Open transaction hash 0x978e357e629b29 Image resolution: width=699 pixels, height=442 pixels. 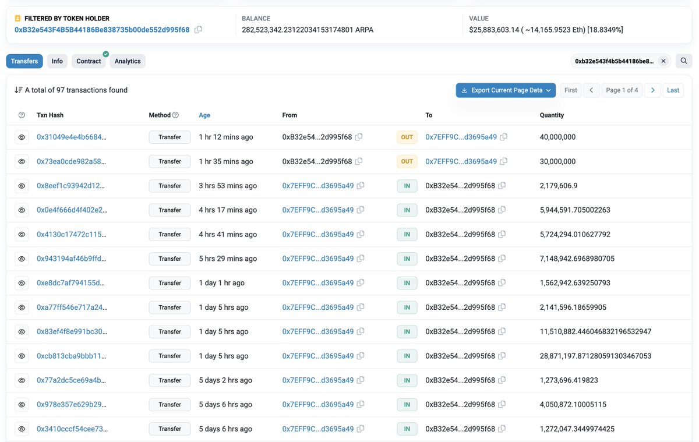(72, 404)
